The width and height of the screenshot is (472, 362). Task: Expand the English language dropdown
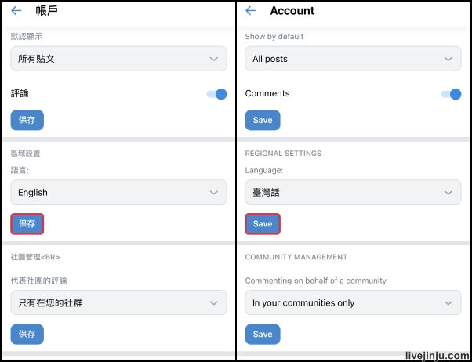(118, 193)
